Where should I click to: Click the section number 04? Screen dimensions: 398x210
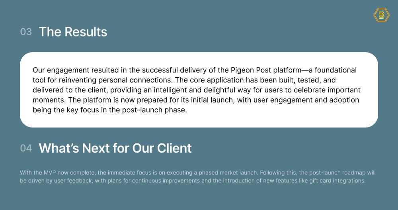click(x=26, y=148)
